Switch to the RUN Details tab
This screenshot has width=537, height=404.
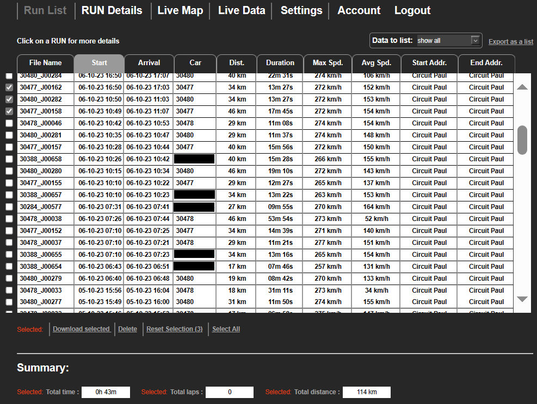(112, 11)
